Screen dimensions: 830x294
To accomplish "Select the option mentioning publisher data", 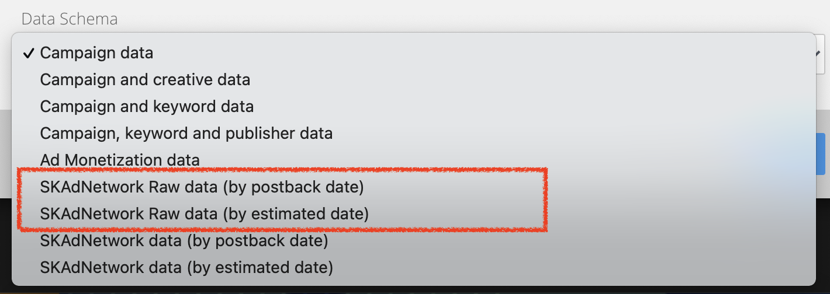I will pos(186,134).
